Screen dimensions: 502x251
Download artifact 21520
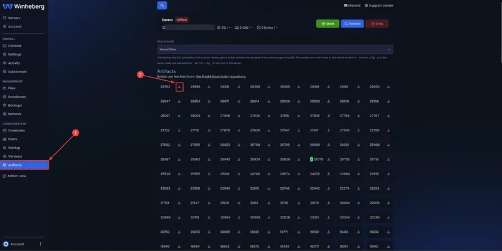tap(239, 203)
